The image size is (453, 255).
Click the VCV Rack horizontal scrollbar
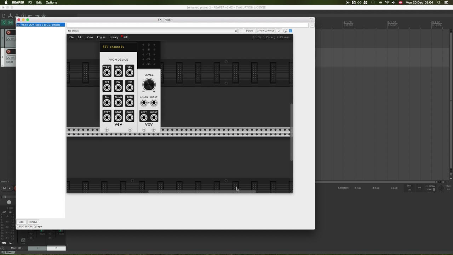click(x=202, y=192)
